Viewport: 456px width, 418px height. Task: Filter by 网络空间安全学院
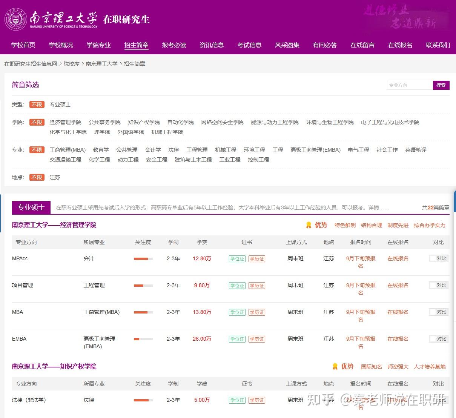[223, 122]
